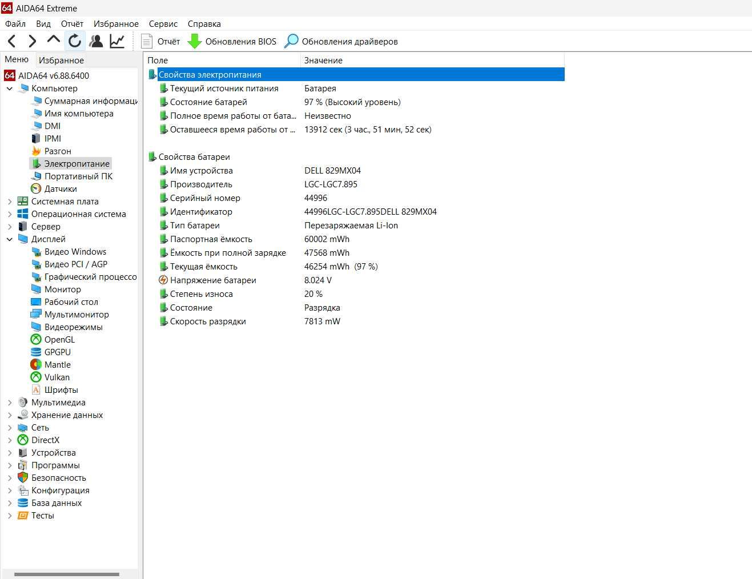Click the Напряжение батареи row icon
This screenshot has height=579, width=752.
tap(163, 280)
